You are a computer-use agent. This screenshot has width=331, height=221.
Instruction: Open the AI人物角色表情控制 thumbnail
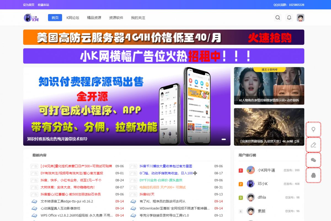pos(269,86)
